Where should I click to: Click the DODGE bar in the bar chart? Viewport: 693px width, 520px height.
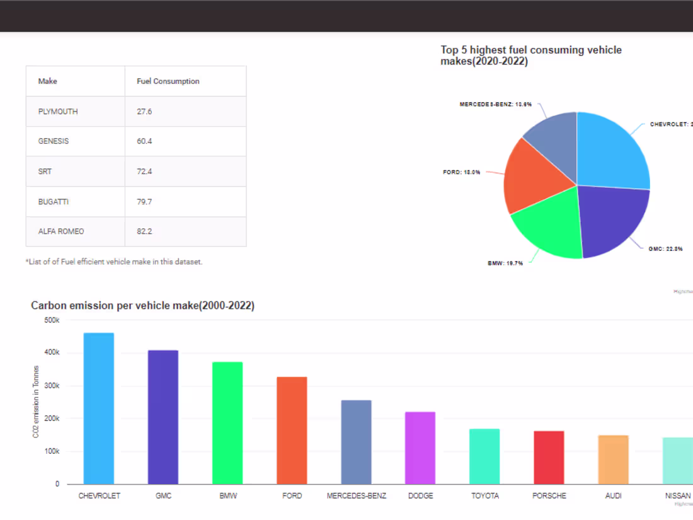pos(420,448)
